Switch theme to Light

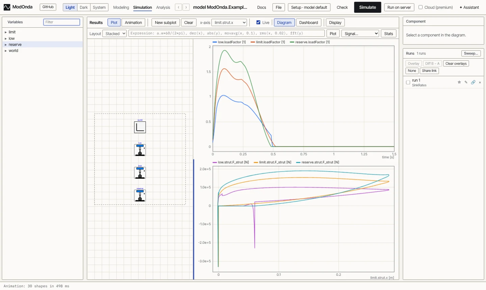coord(70,7)
